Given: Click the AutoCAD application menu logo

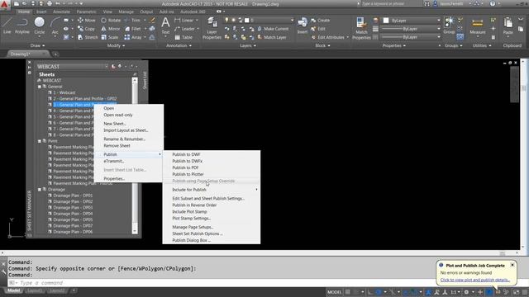Looking at the screenshot, I should tap(4, 4).
